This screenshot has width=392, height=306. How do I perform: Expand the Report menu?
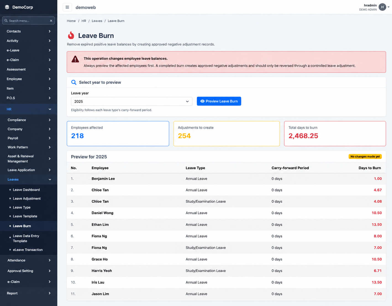pos(28,293)
